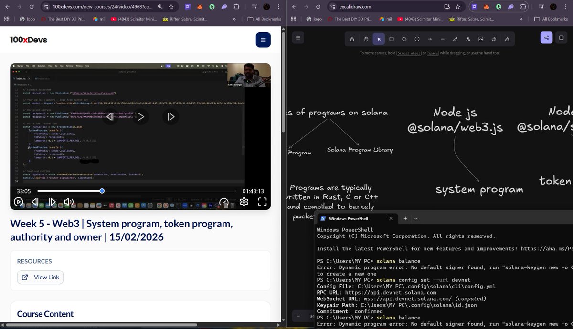Open the 100xDevs blue hamburger menu
Screen dimensions: 573x329
point(263,40)
